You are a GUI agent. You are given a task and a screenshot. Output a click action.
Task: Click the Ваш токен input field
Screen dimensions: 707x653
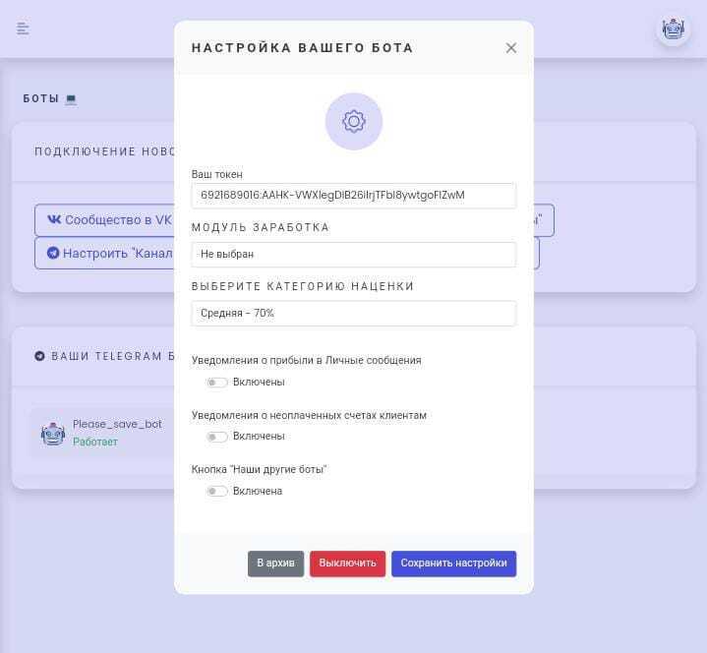click(353, 196)
